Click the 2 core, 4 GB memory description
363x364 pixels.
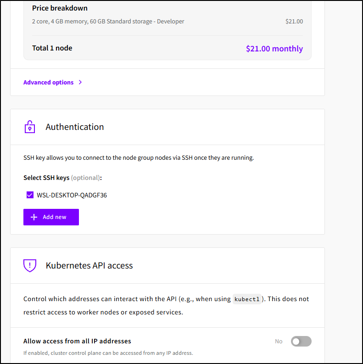108,22
